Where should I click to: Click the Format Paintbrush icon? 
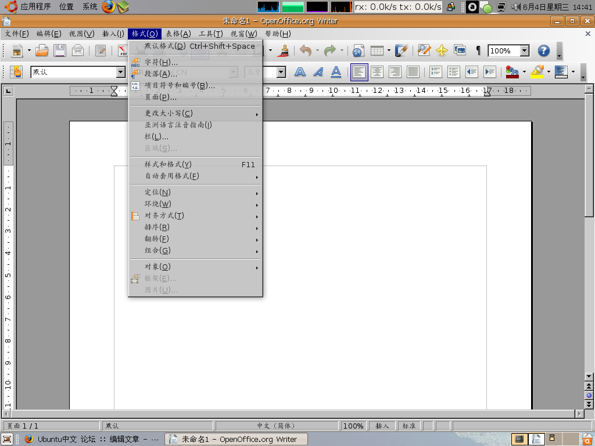coord(283,51)
